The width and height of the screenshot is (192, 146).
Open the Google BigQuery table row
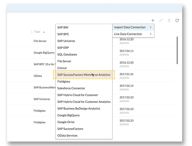(x=44, y=53)
